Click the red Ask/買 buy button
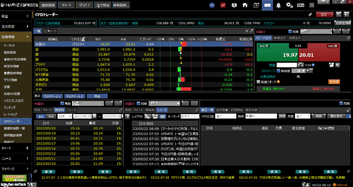 319,53
